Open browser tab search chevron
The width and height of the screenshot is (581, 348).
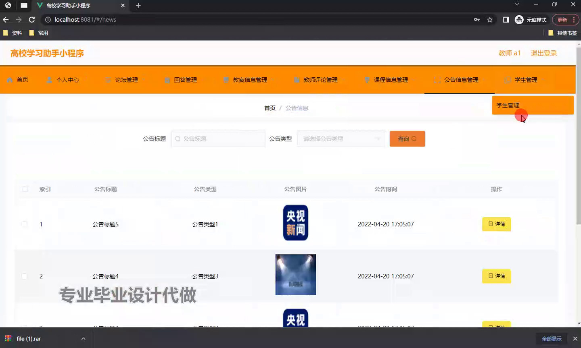(x=517, y=4)
